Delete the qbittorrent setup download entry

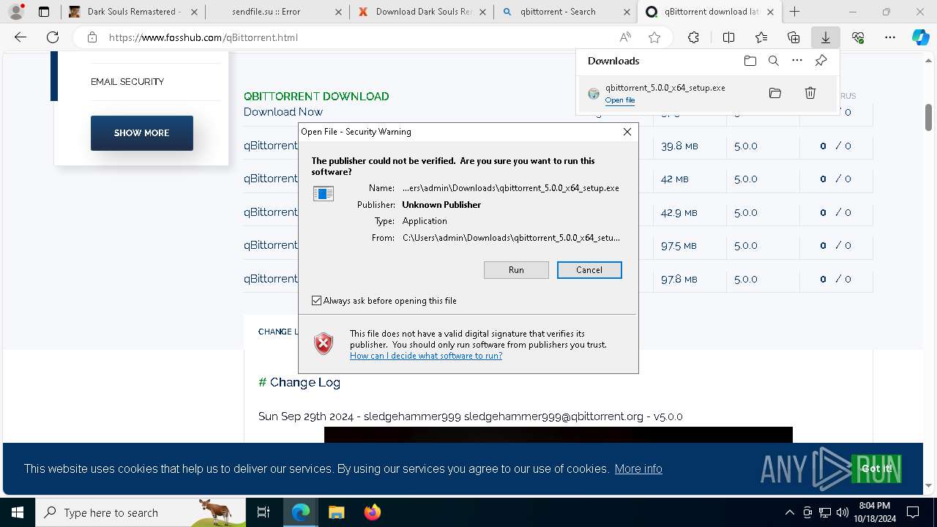pyautogui.click(x=810, y=93)
